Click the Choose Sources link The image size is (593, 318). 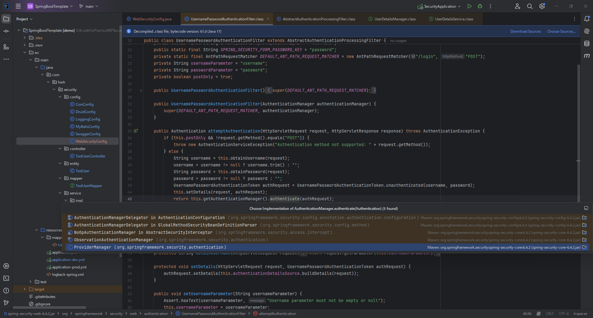[x=561, y=31]
